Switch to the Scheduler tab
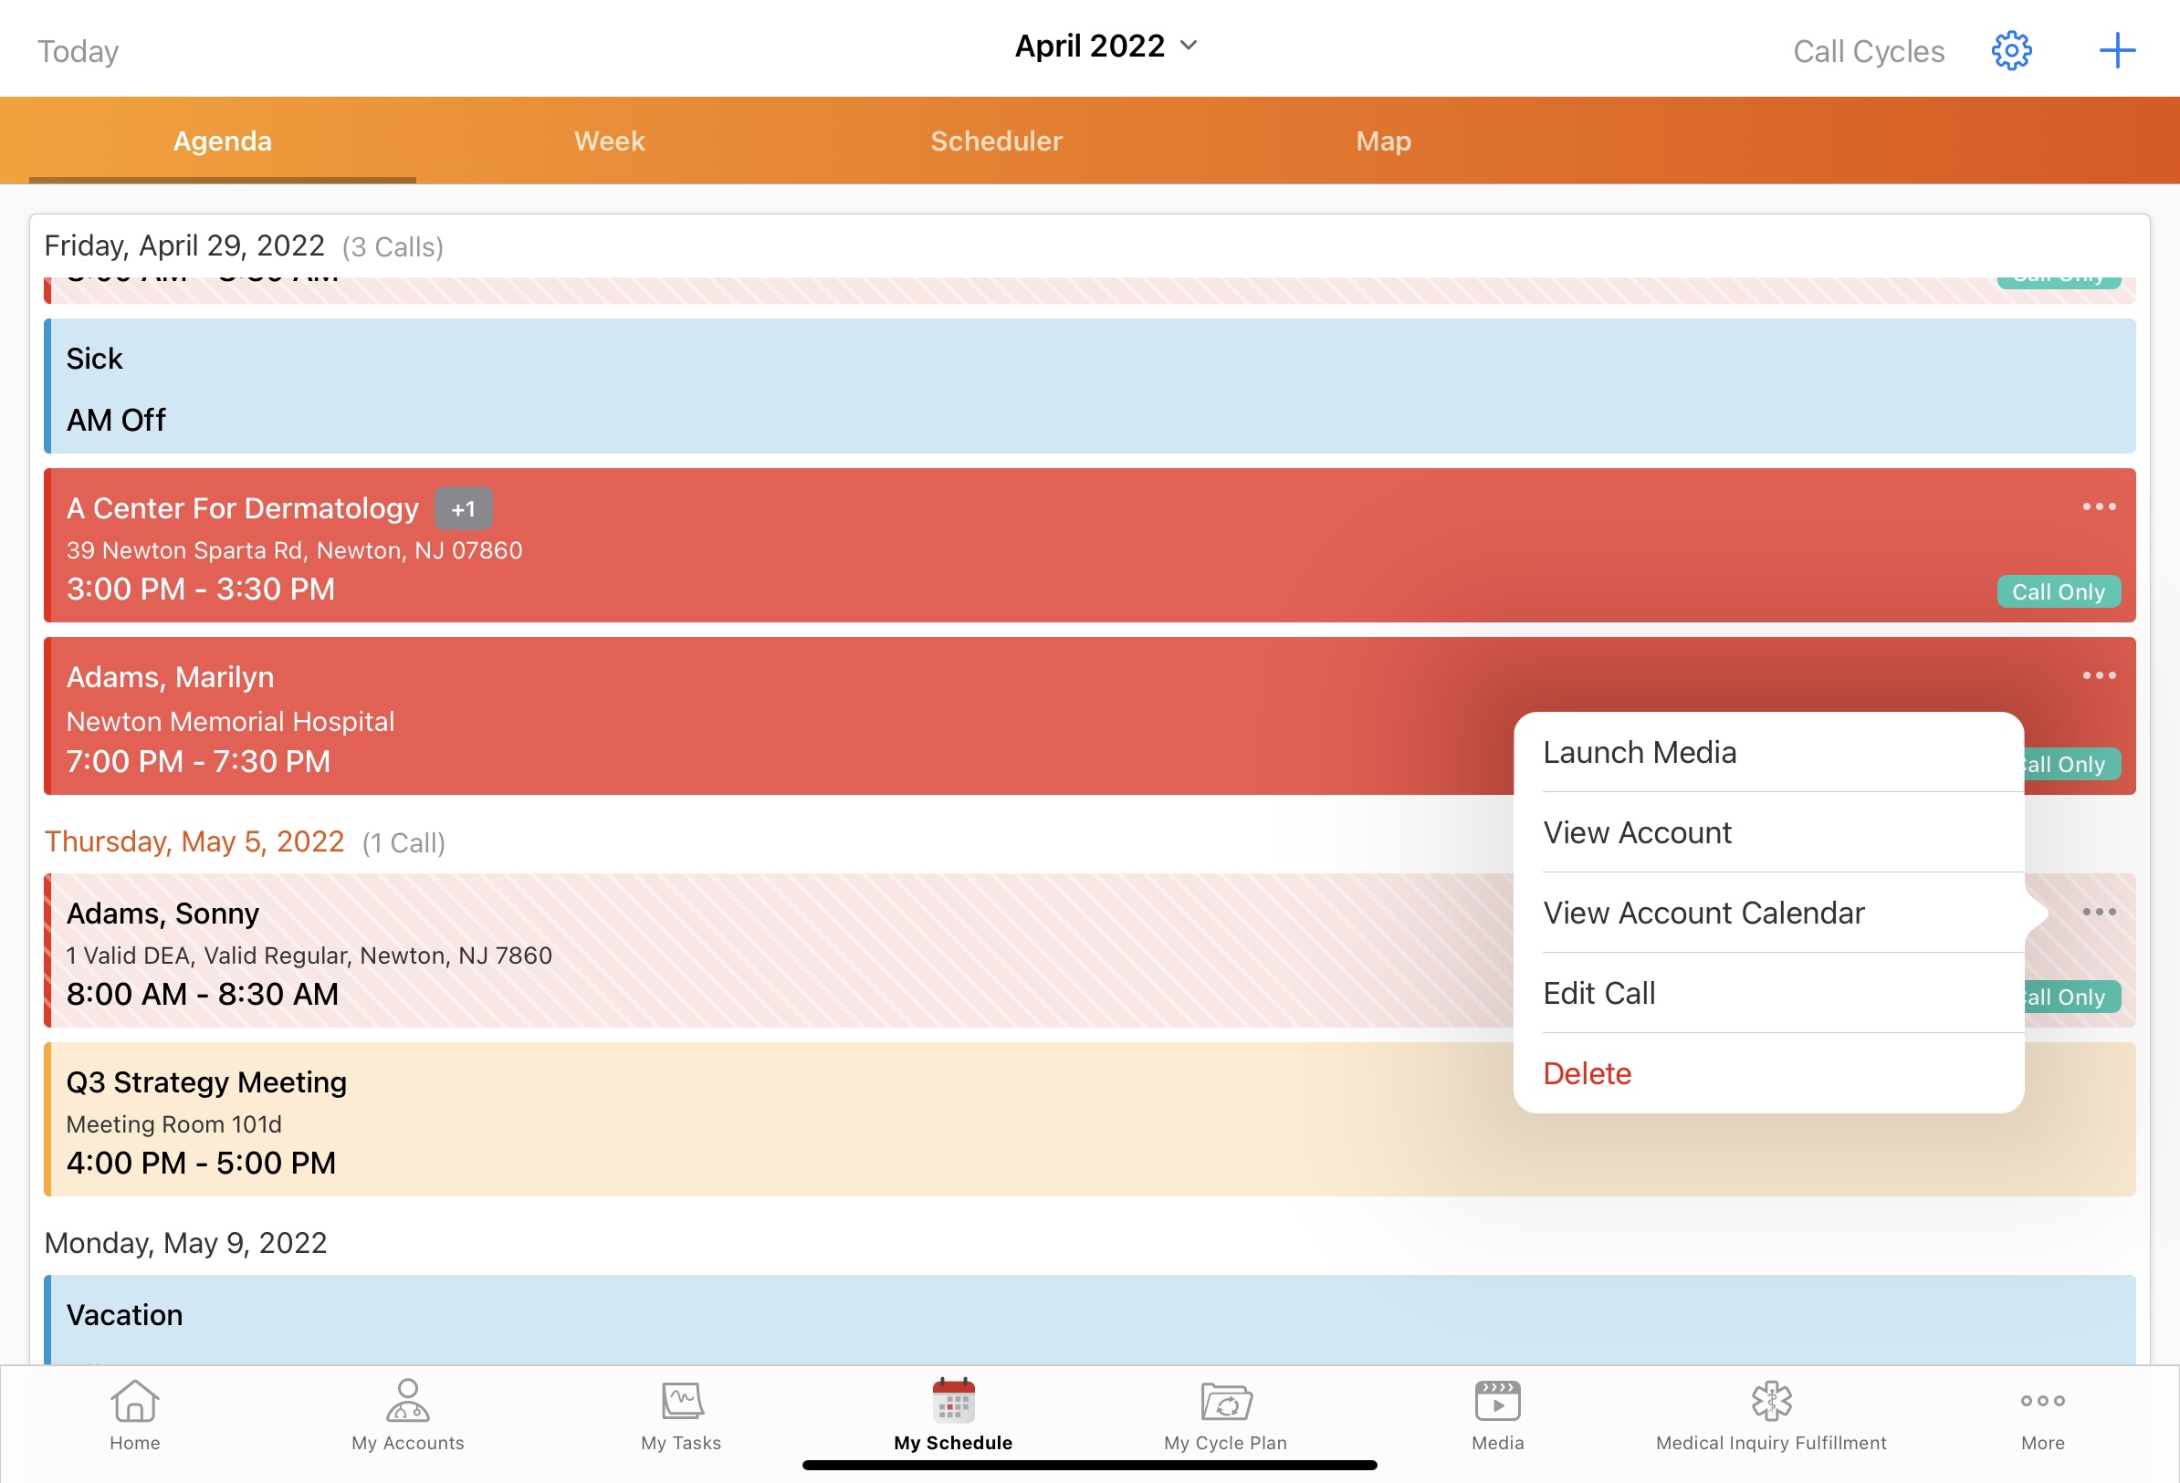The image size is (2180, 1483). pyautogui.click(x=996, y=141)
